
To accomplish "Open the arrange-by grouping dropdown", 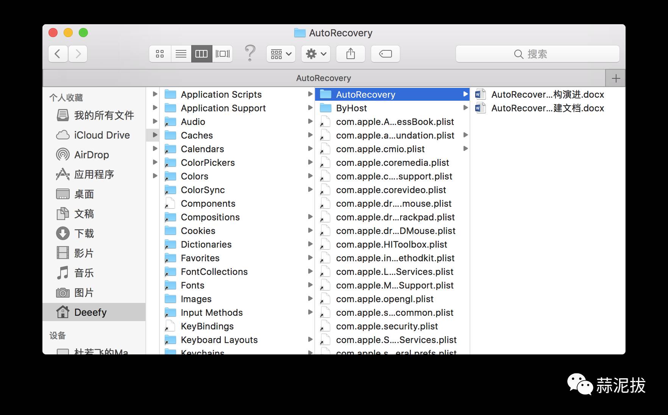I will coord(281,54).
